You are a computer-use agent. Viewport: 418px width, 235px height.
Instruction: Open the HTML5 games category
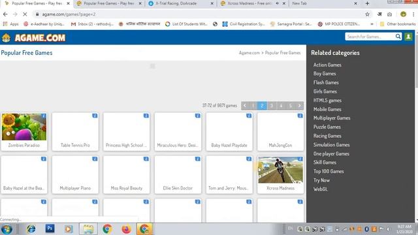[327, 101]
